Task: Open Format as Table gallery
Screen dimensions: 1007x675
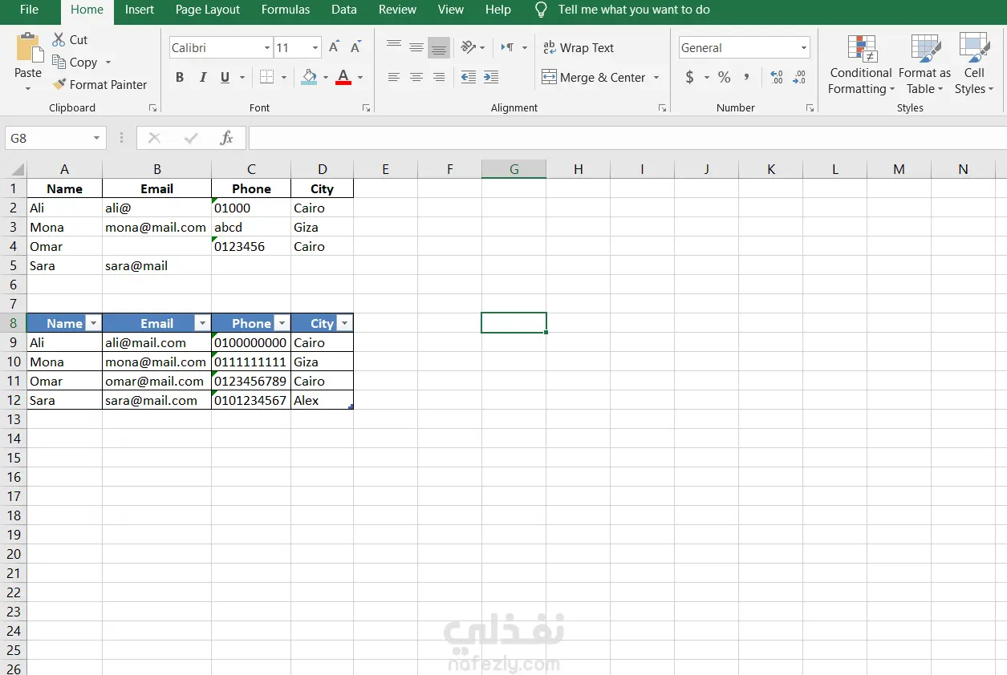Action: [x=924, y=64]
